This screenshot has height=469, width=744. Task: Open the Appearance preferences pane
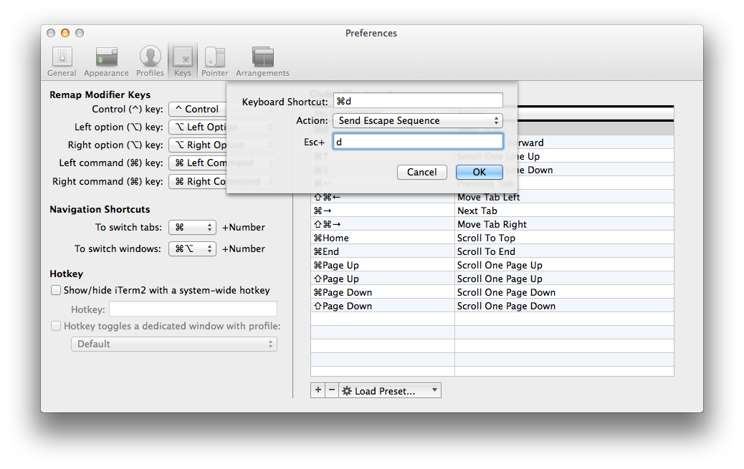click(106, 62)
